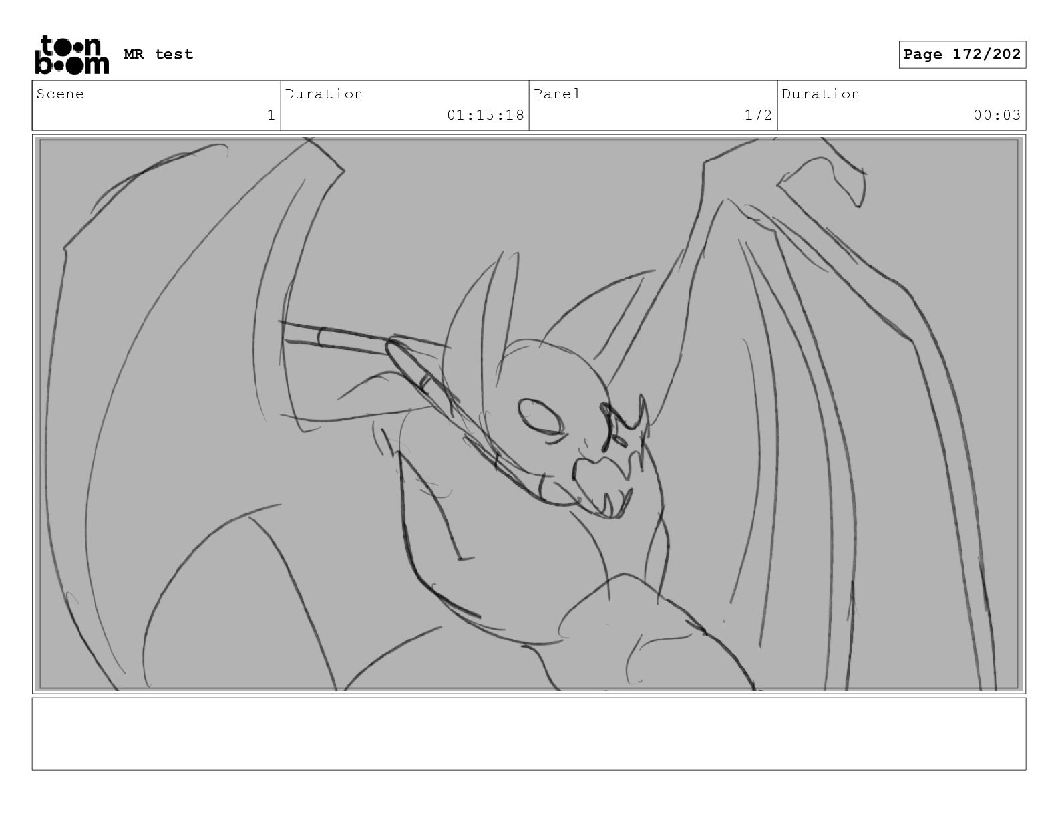Select the "MR test" project title
This screenshot has width=1058, height=818.
coord(158,55)
